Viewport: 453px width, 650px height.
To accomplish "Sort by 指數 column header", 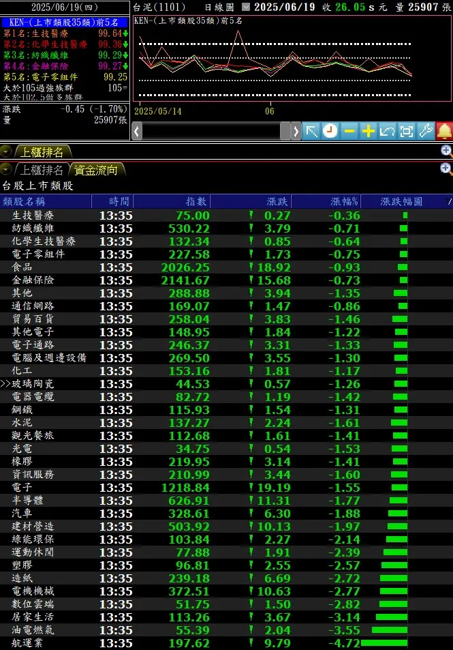I will (x=172, y=201).
